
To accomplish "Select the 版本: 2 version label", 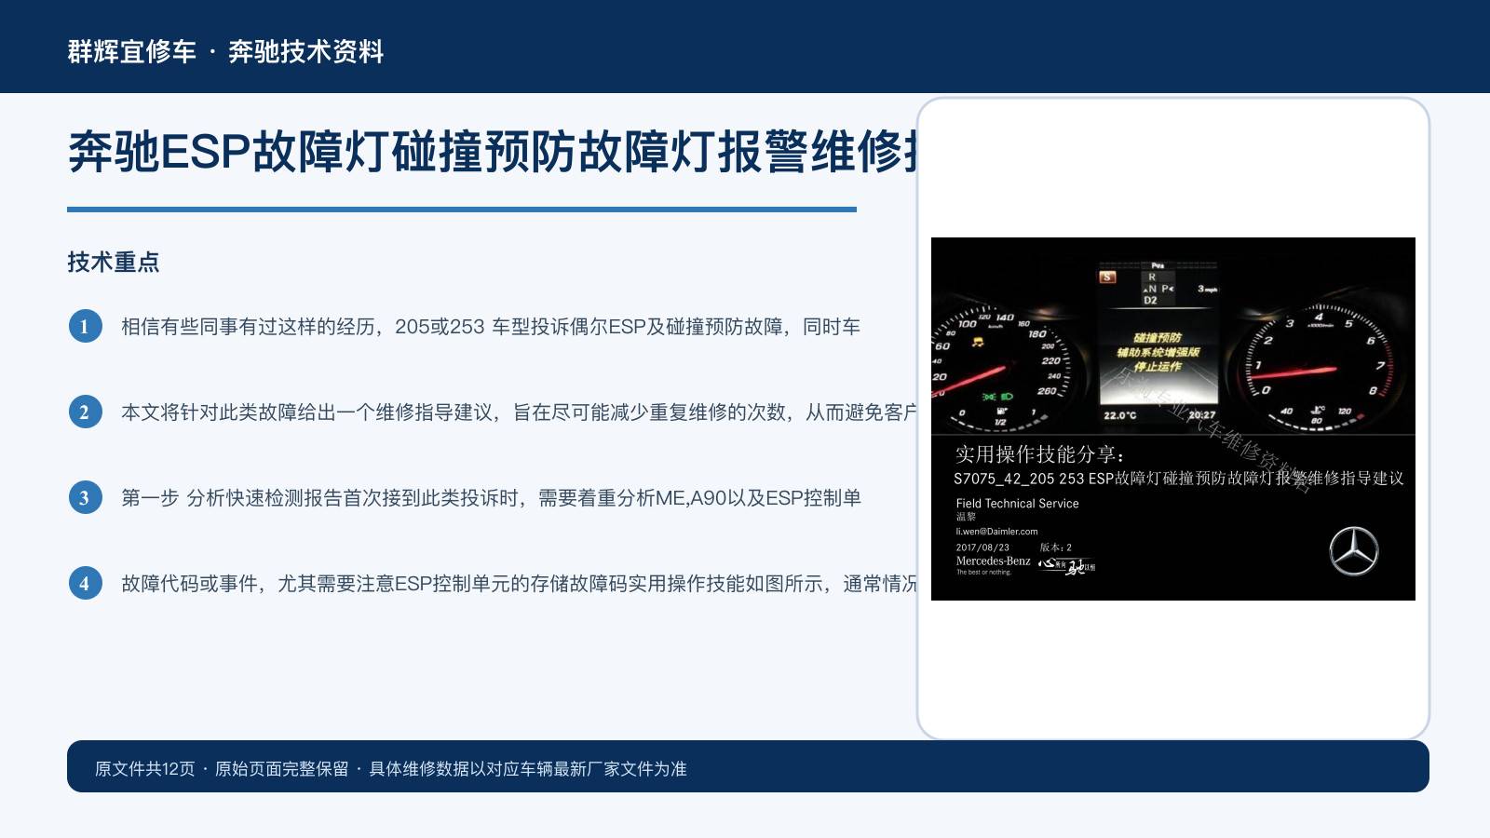I will tap(1056, 547).
